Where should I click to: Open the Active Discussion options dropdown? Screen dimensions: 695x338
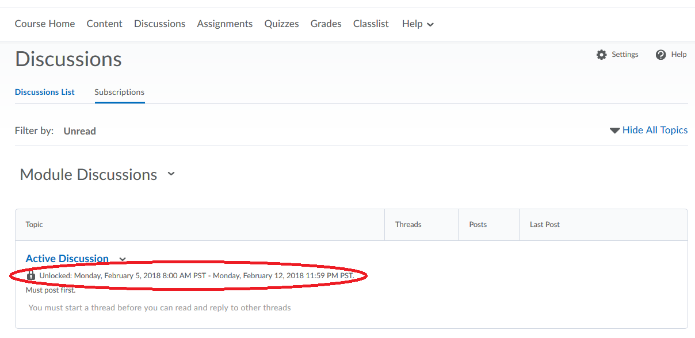121,259
